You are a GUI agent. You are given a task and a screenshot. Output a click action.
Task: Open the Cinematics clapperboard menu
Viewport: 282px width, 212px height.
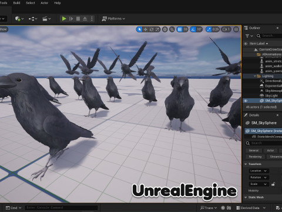tap(46, 19)
